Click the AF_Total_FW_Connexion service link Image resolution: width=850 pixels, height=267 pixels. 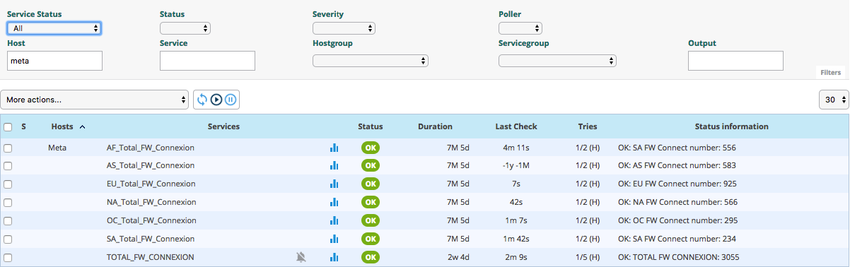coord(150,148)
